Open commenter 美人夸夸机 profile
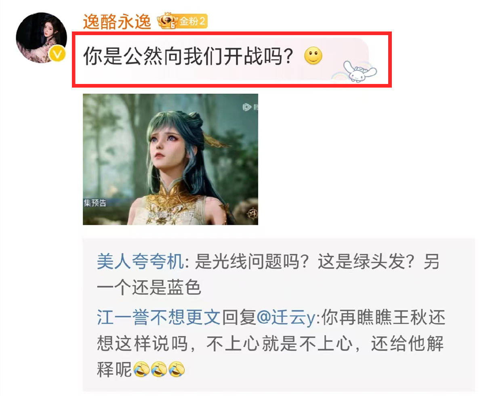Screen dimensions: 490x396 [140, 262]
